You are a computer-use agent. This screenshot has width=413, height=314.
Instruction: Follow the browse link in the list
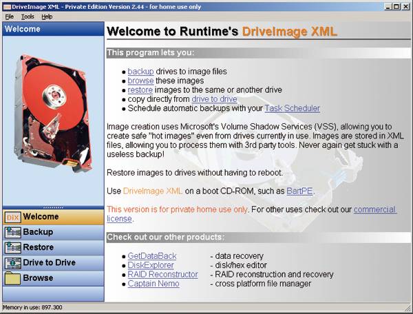tap(140, 81)
